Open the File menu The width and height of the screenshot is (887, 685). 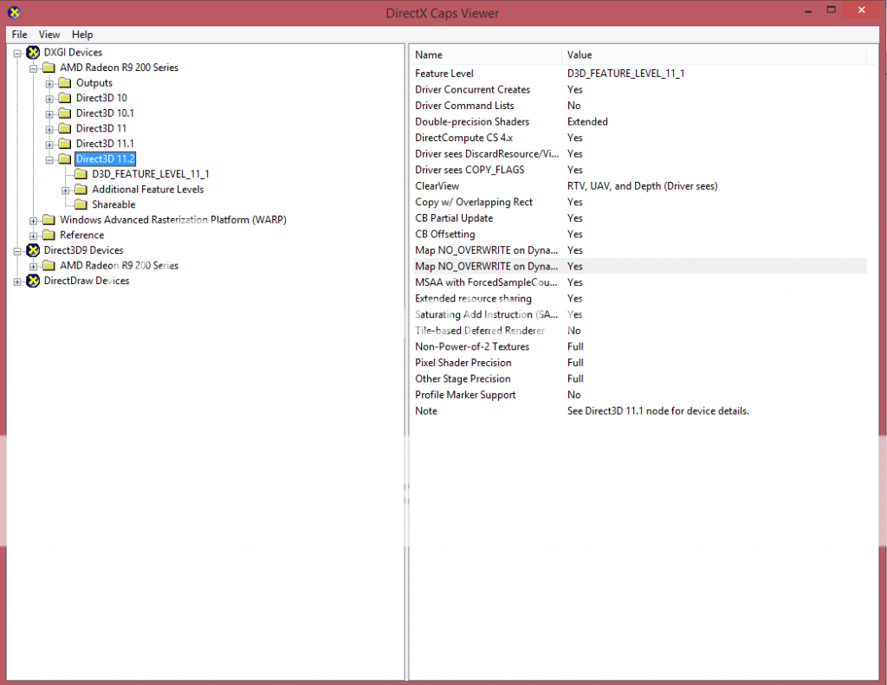(19, 35)
